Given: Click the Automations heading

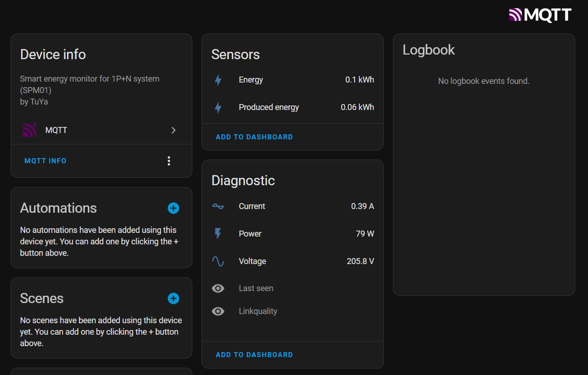Looking at the screenshot, I should pyautogui.click(x=58, y=208).
